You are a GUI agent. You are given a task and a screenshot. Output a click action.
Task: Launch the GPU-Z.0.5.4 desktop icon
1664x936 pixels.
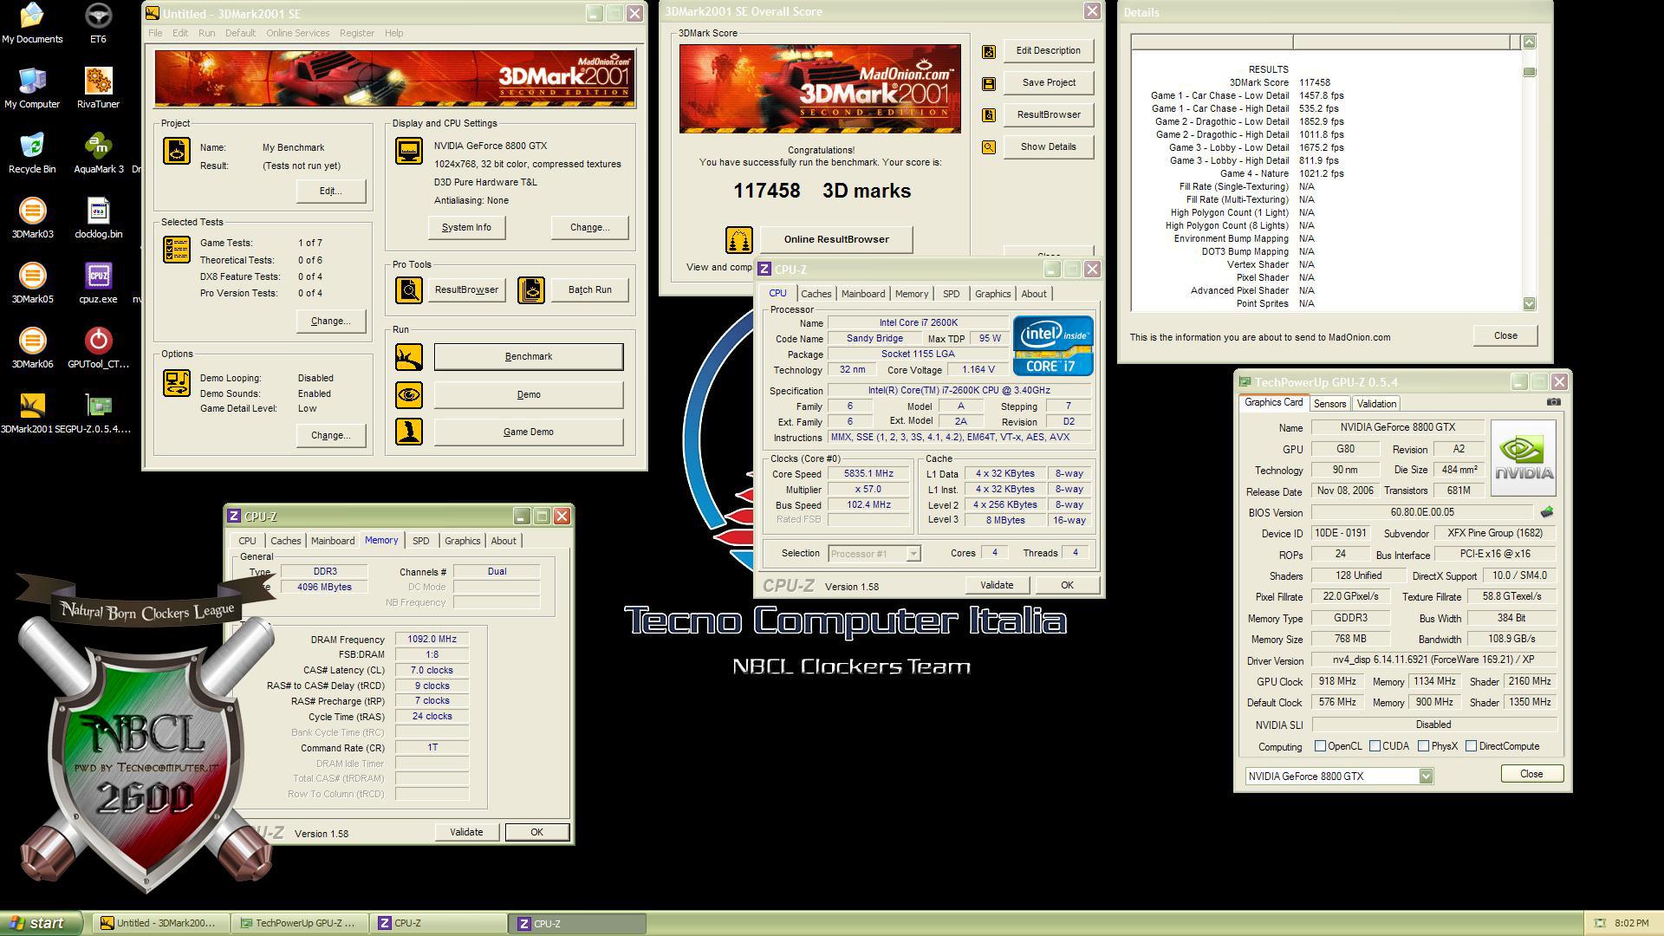click(x=98, y=414)
